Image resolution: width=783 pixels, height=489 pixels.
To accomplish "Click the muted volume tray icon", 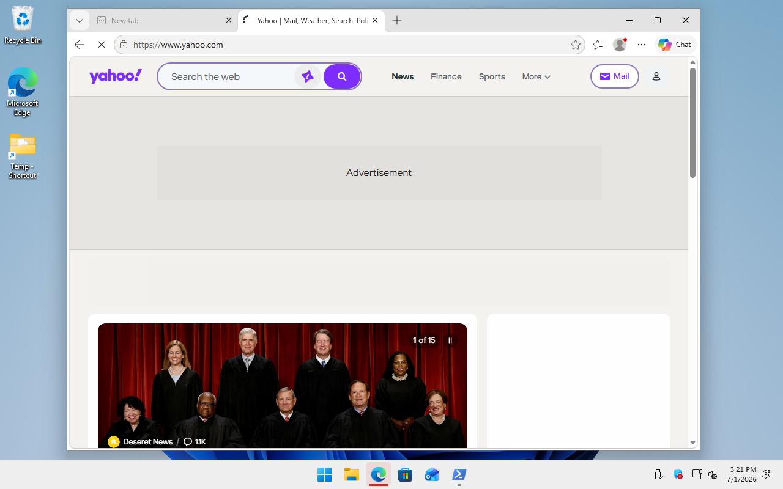I will [x=713, y=474].
